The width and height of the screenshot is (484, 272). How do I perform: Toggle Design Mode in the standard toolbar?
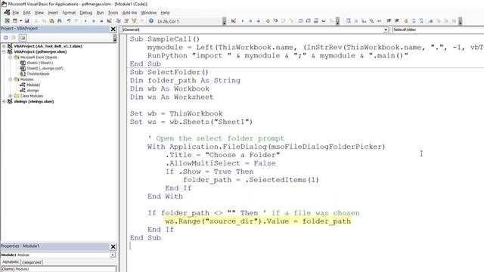click(109, 21)
